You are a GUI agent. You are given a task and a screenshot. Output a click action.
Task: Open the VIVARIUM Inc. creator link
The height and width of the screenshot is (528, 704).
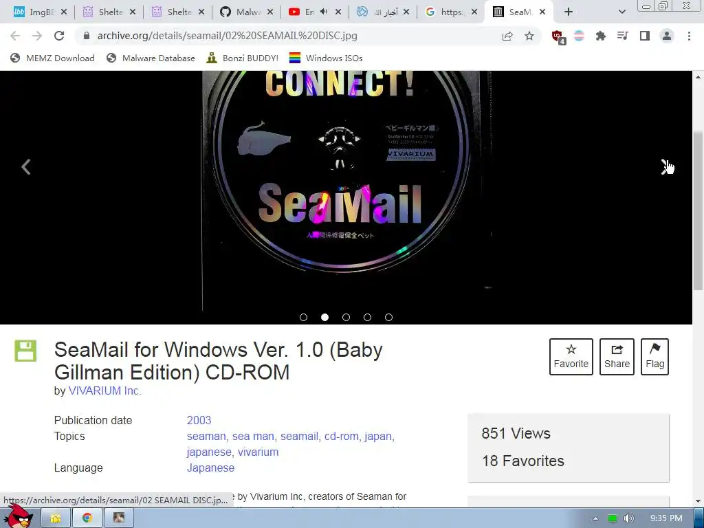tap(104, 390)
